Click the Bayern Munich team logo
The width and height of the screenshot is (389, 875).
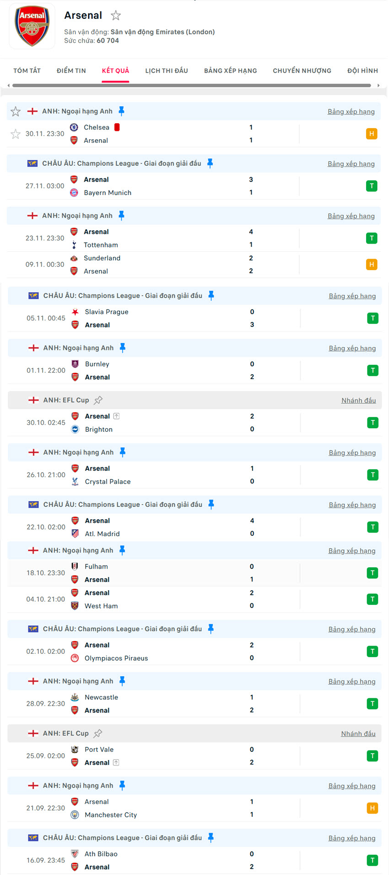[x=74, y=193]
